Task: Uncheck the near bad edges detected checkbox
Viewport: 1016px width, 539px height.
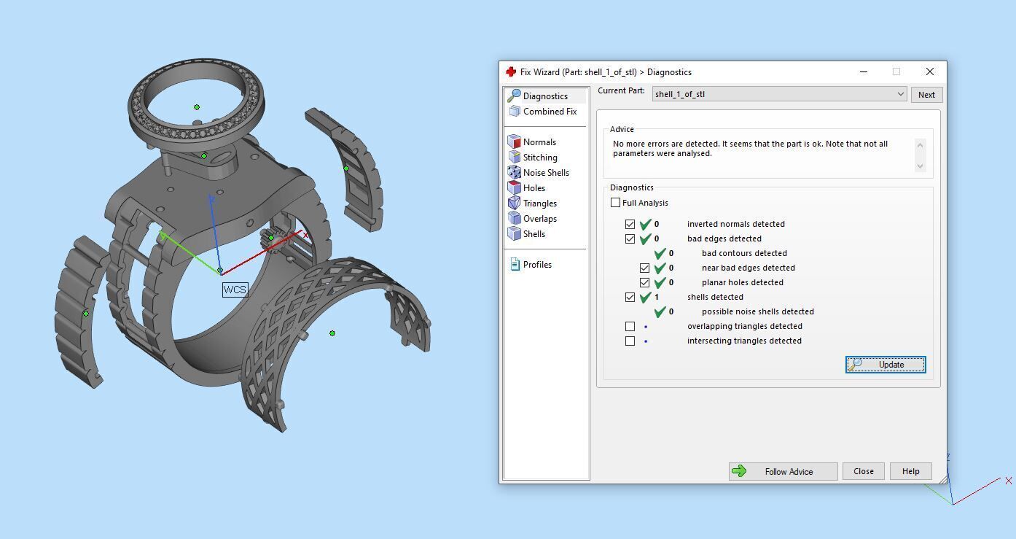Action: [644, 268]
